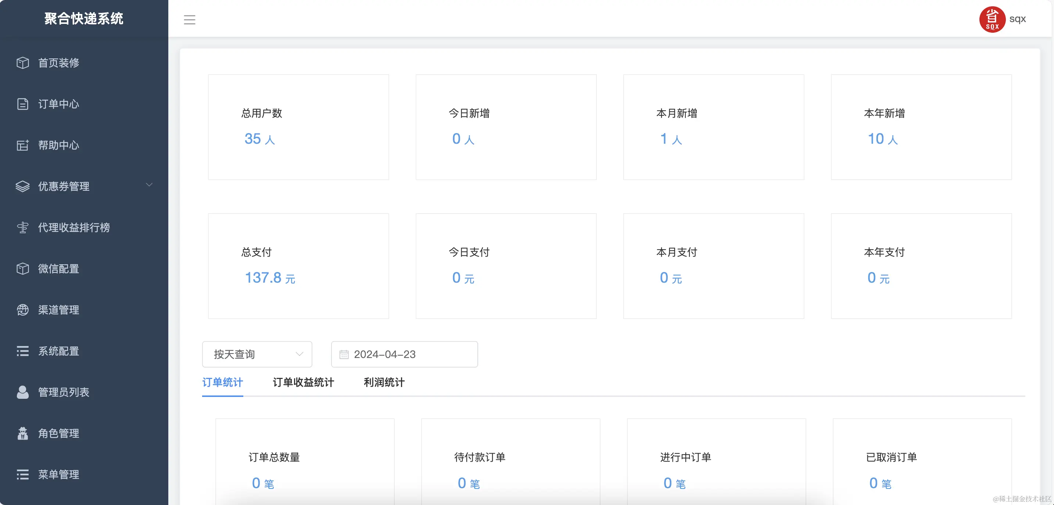Image resolution: width=1054 pixels, height=505 pixels.
Task: Click the 角色管理 icon in sidebar
Action: point(23,433)
